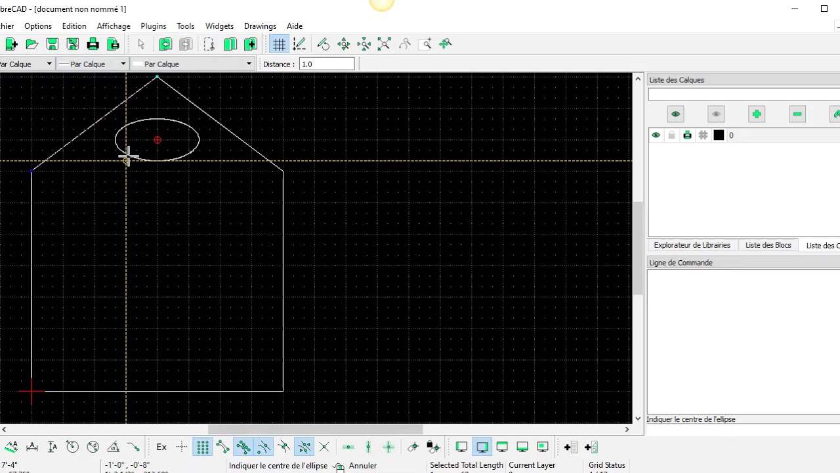This screenshot has height=473, width=840.
Task: Hide all layers with greyed eye button
Action: tap(716, 114)
